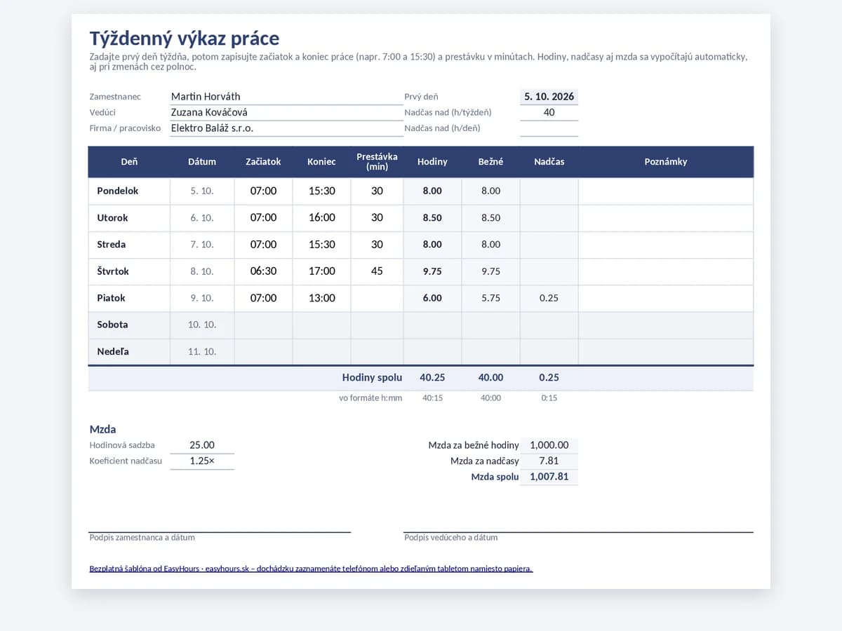Viewport: 842px width, 631px height.
Task: Click the Sobota start time cell
Action: [263, 325]
